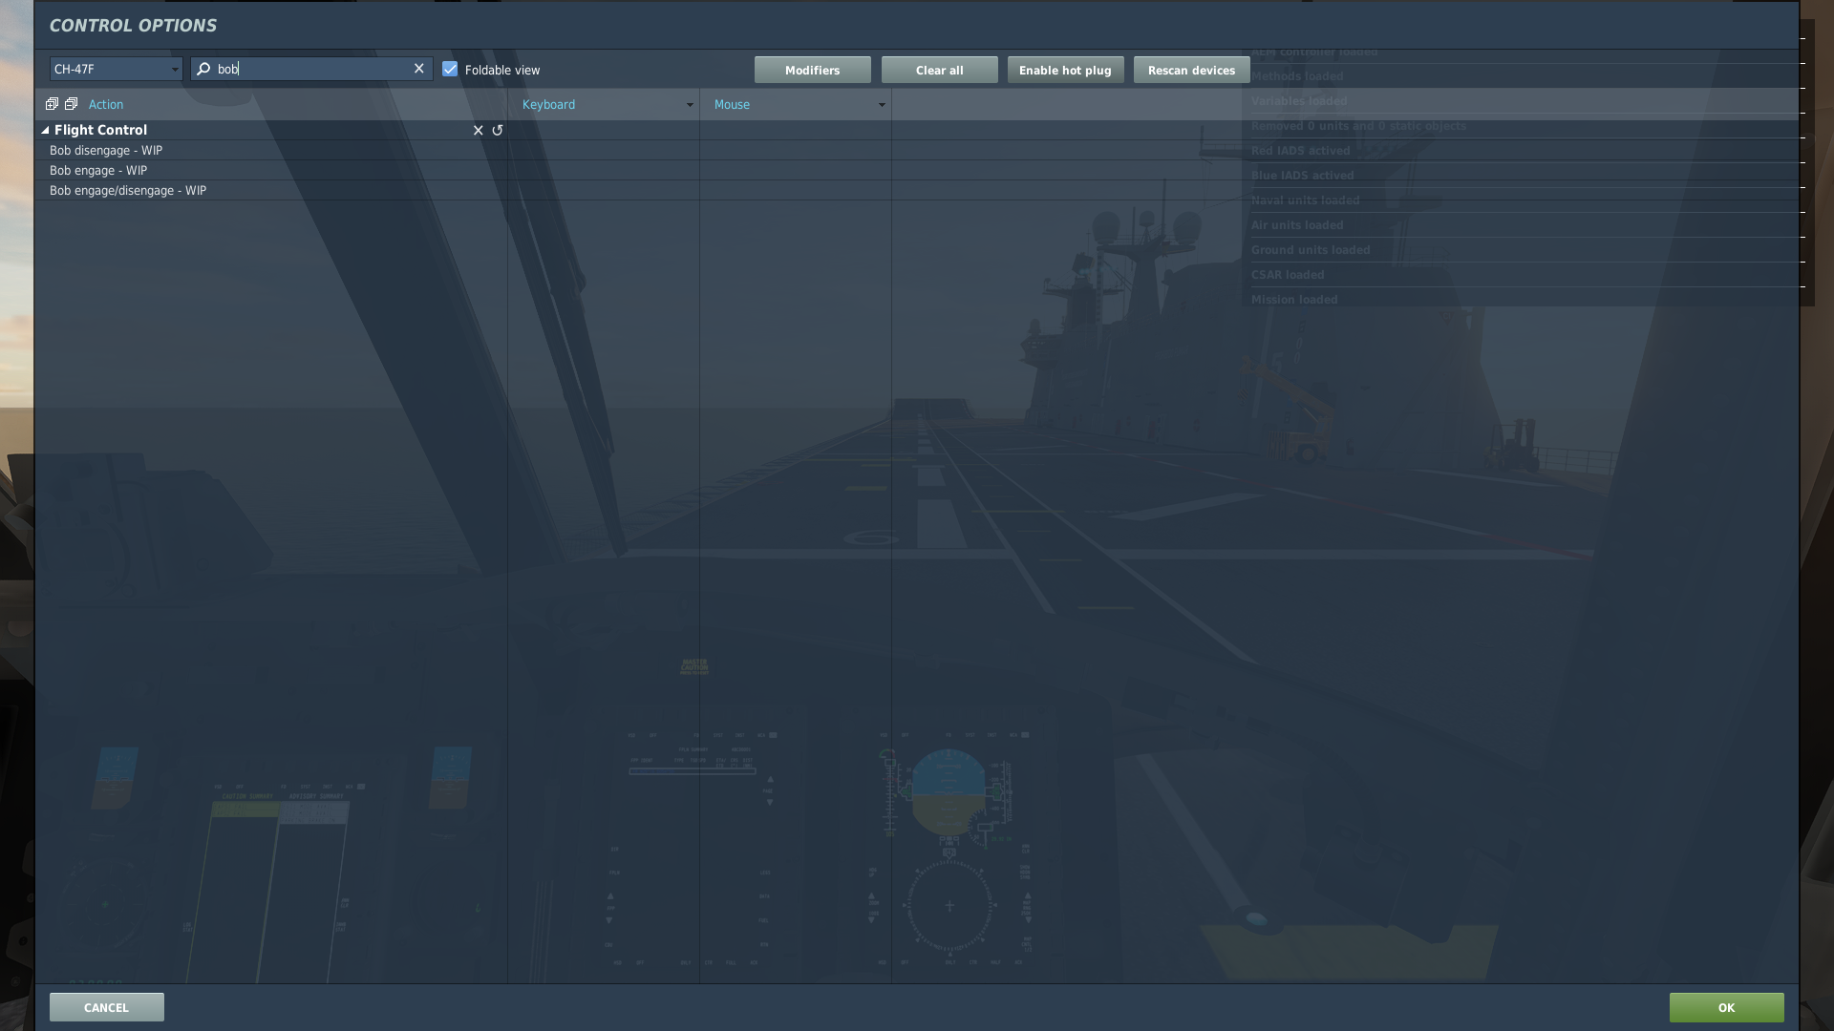Open the Keyboard column dropdown arrow
This screenshot has height=1031, width=1834.
(690, 105)
